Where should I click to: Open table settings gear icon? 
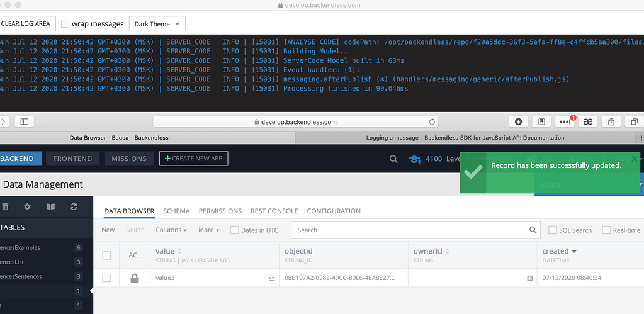[27, 206]
